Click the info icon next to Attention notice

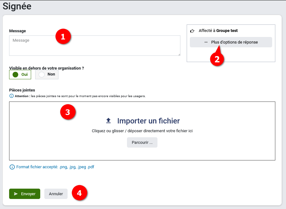pos(12,96)
